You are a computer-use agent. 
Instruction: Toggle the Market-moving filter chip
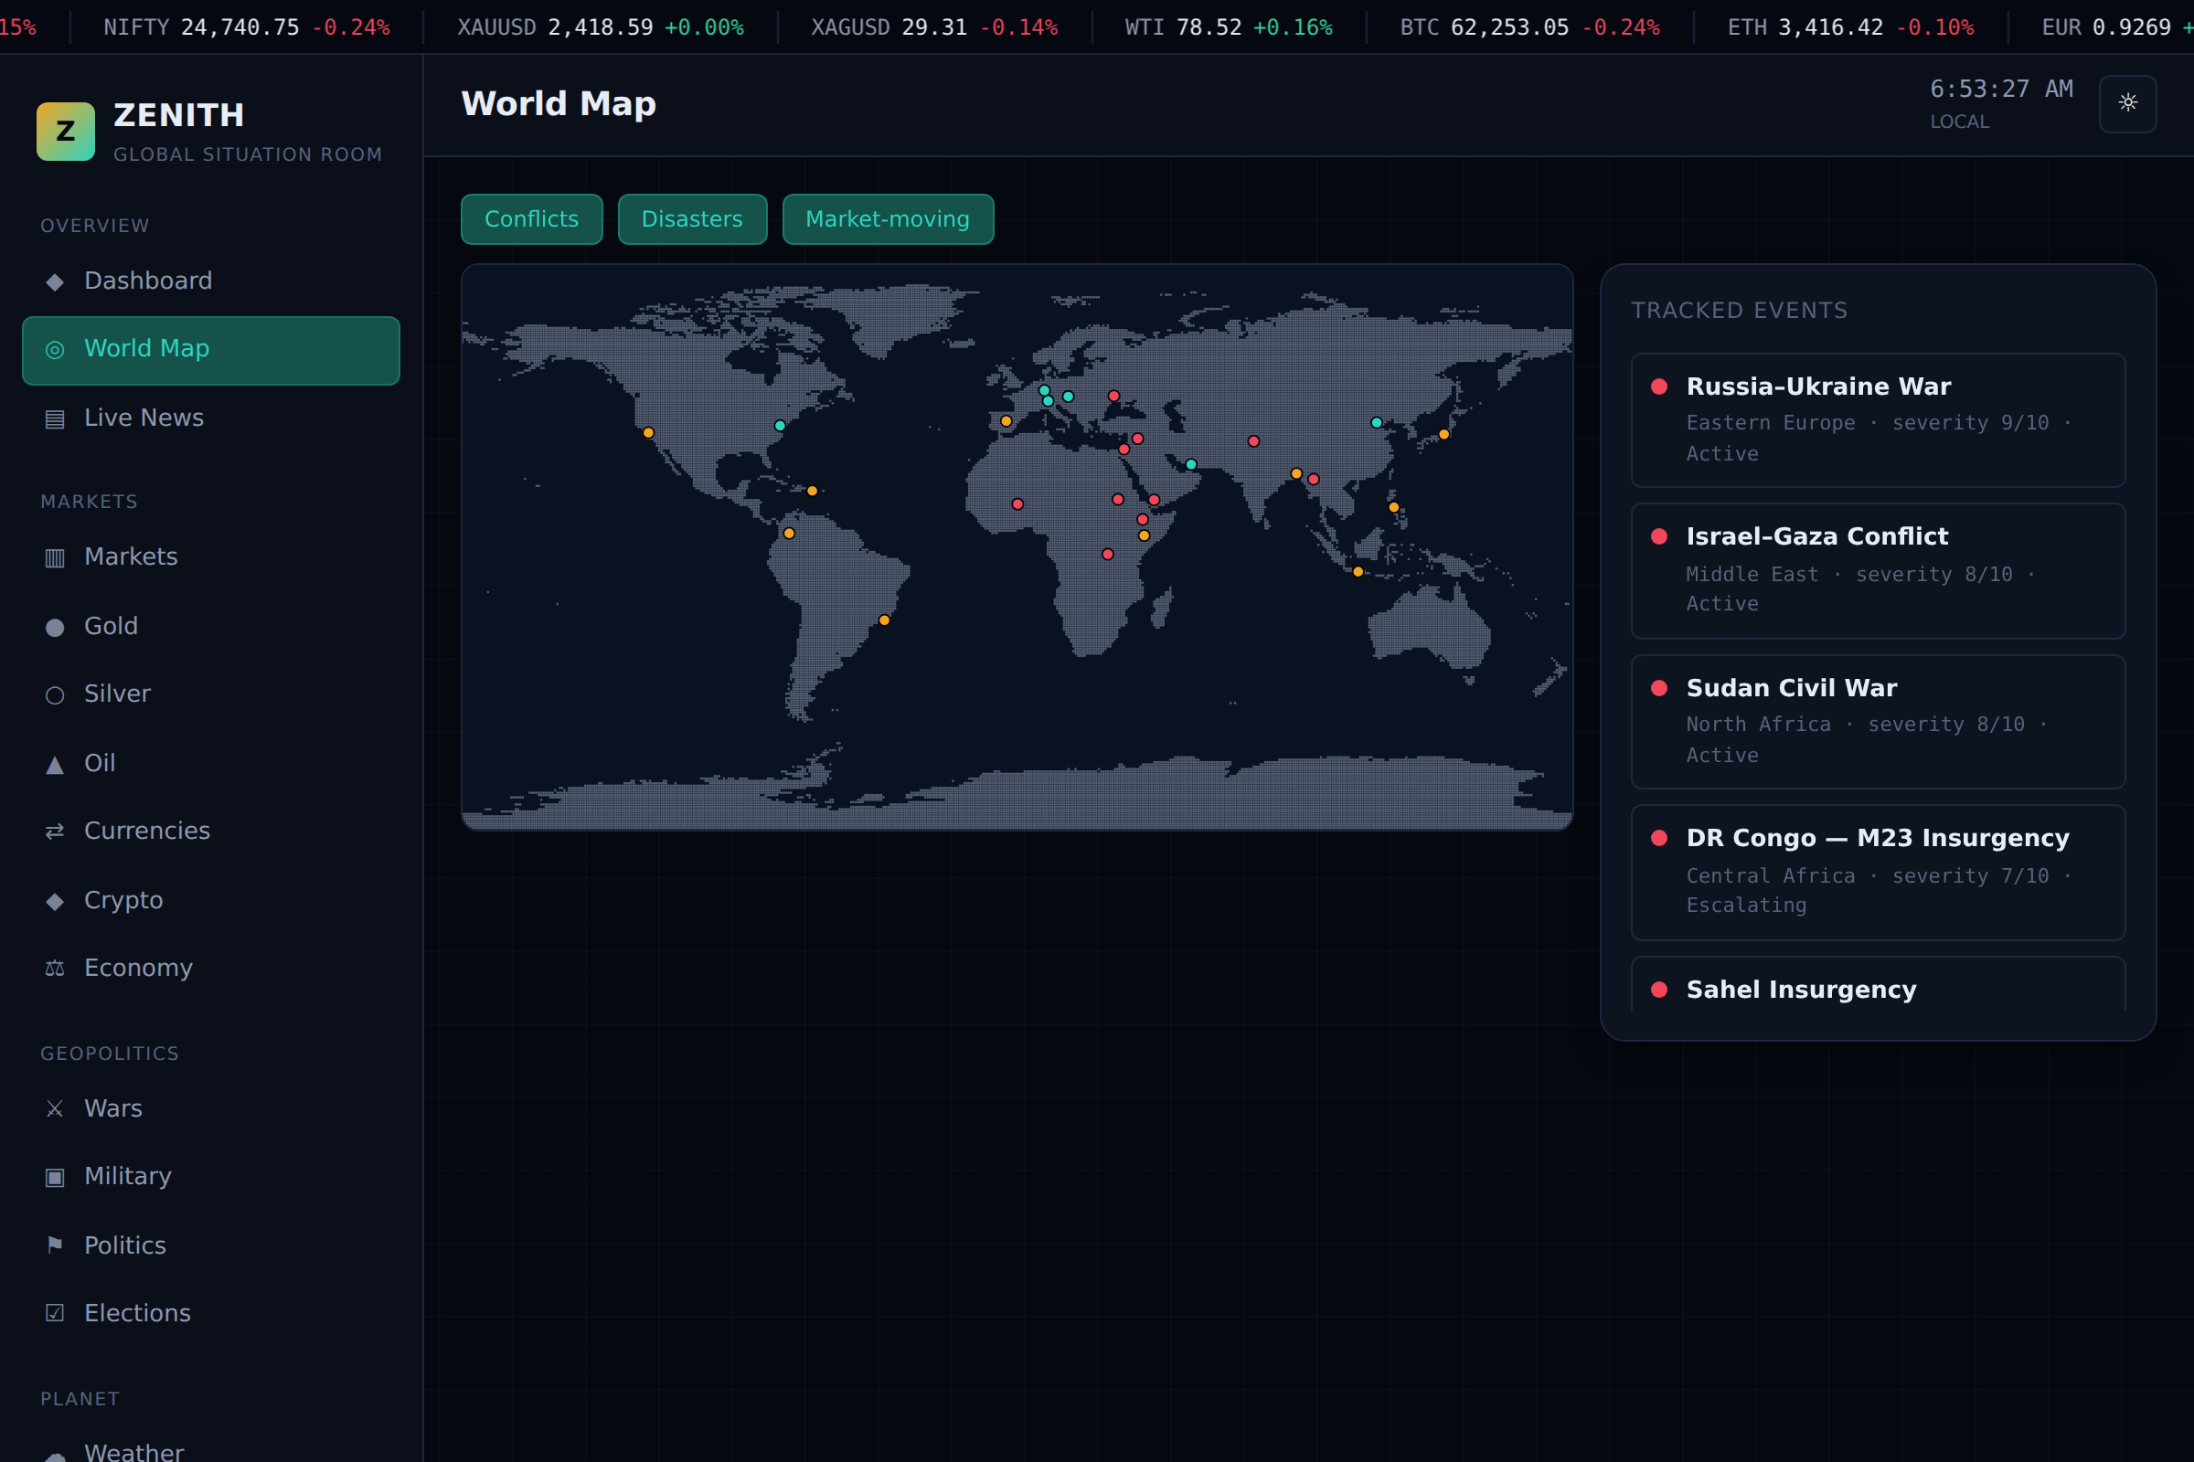click(x=888, y=219)
